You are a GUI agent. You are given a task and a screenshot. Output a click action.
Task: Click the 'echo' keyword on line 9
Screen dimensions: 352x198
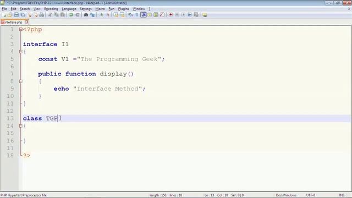click(x=61, y=89)
